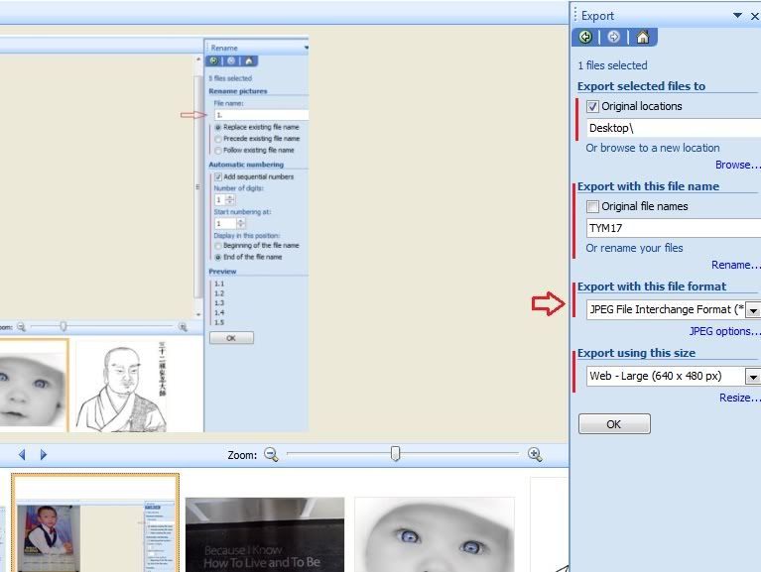
Task: Click embedded preview scrollbar up arrow
Action: pos(198,59)
